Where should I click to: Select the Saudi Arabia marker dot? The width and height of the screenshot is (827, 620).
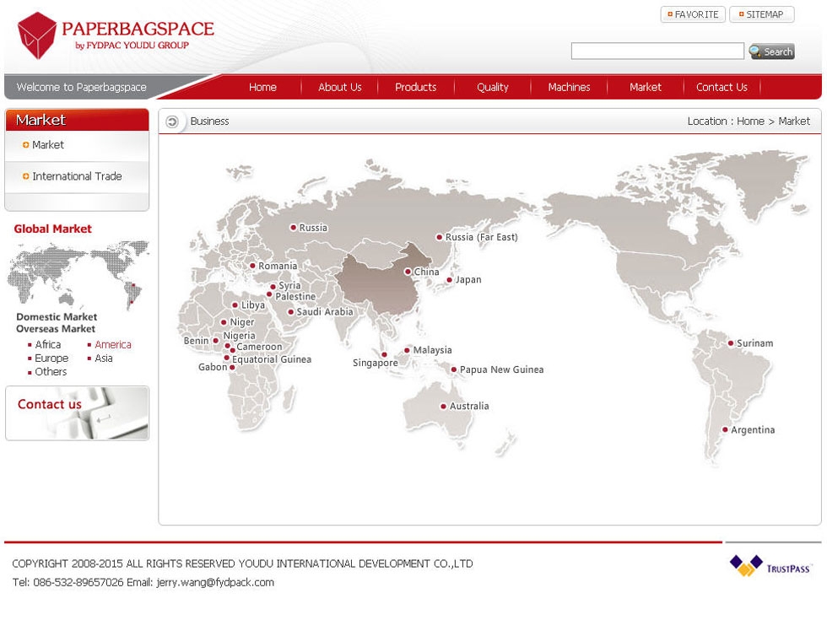pos(290,312)
